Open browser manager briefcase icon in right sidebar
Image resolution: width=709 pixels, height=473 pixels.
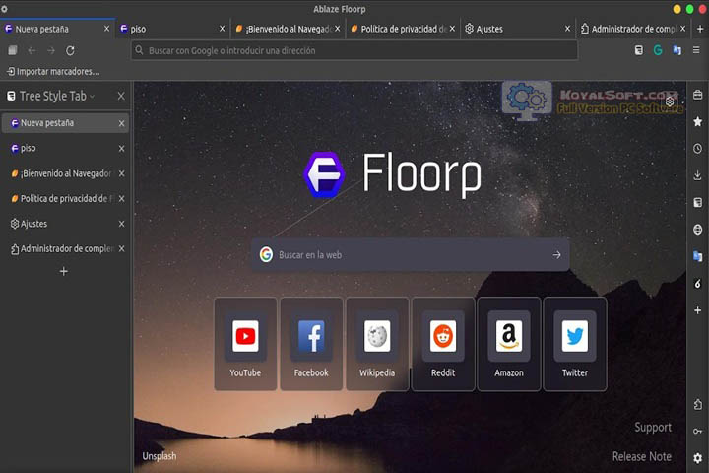pyautogui.click(x=698, y=95)
